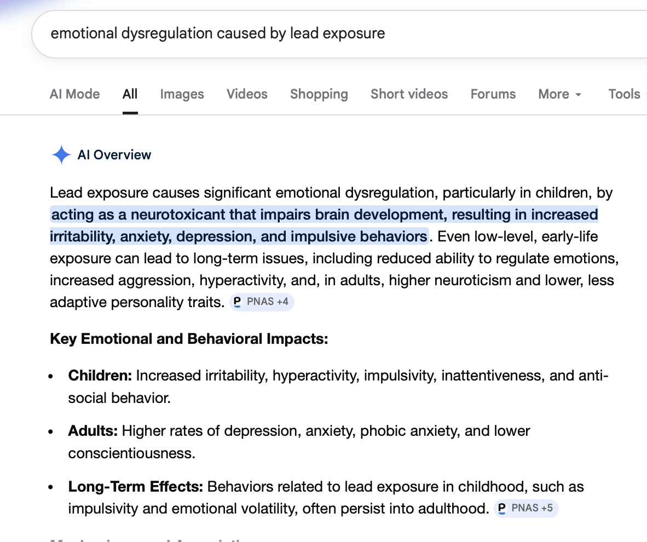Image resolution: width=647 pixels, height=542 pixels.
Task: Switch to the Forums tab
Action: (493, 94)
